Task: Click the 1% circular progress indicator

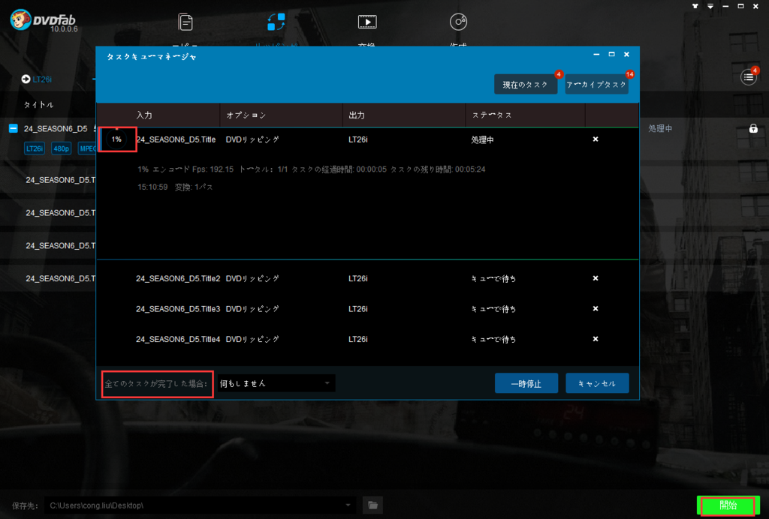Action: coord(116,139)
